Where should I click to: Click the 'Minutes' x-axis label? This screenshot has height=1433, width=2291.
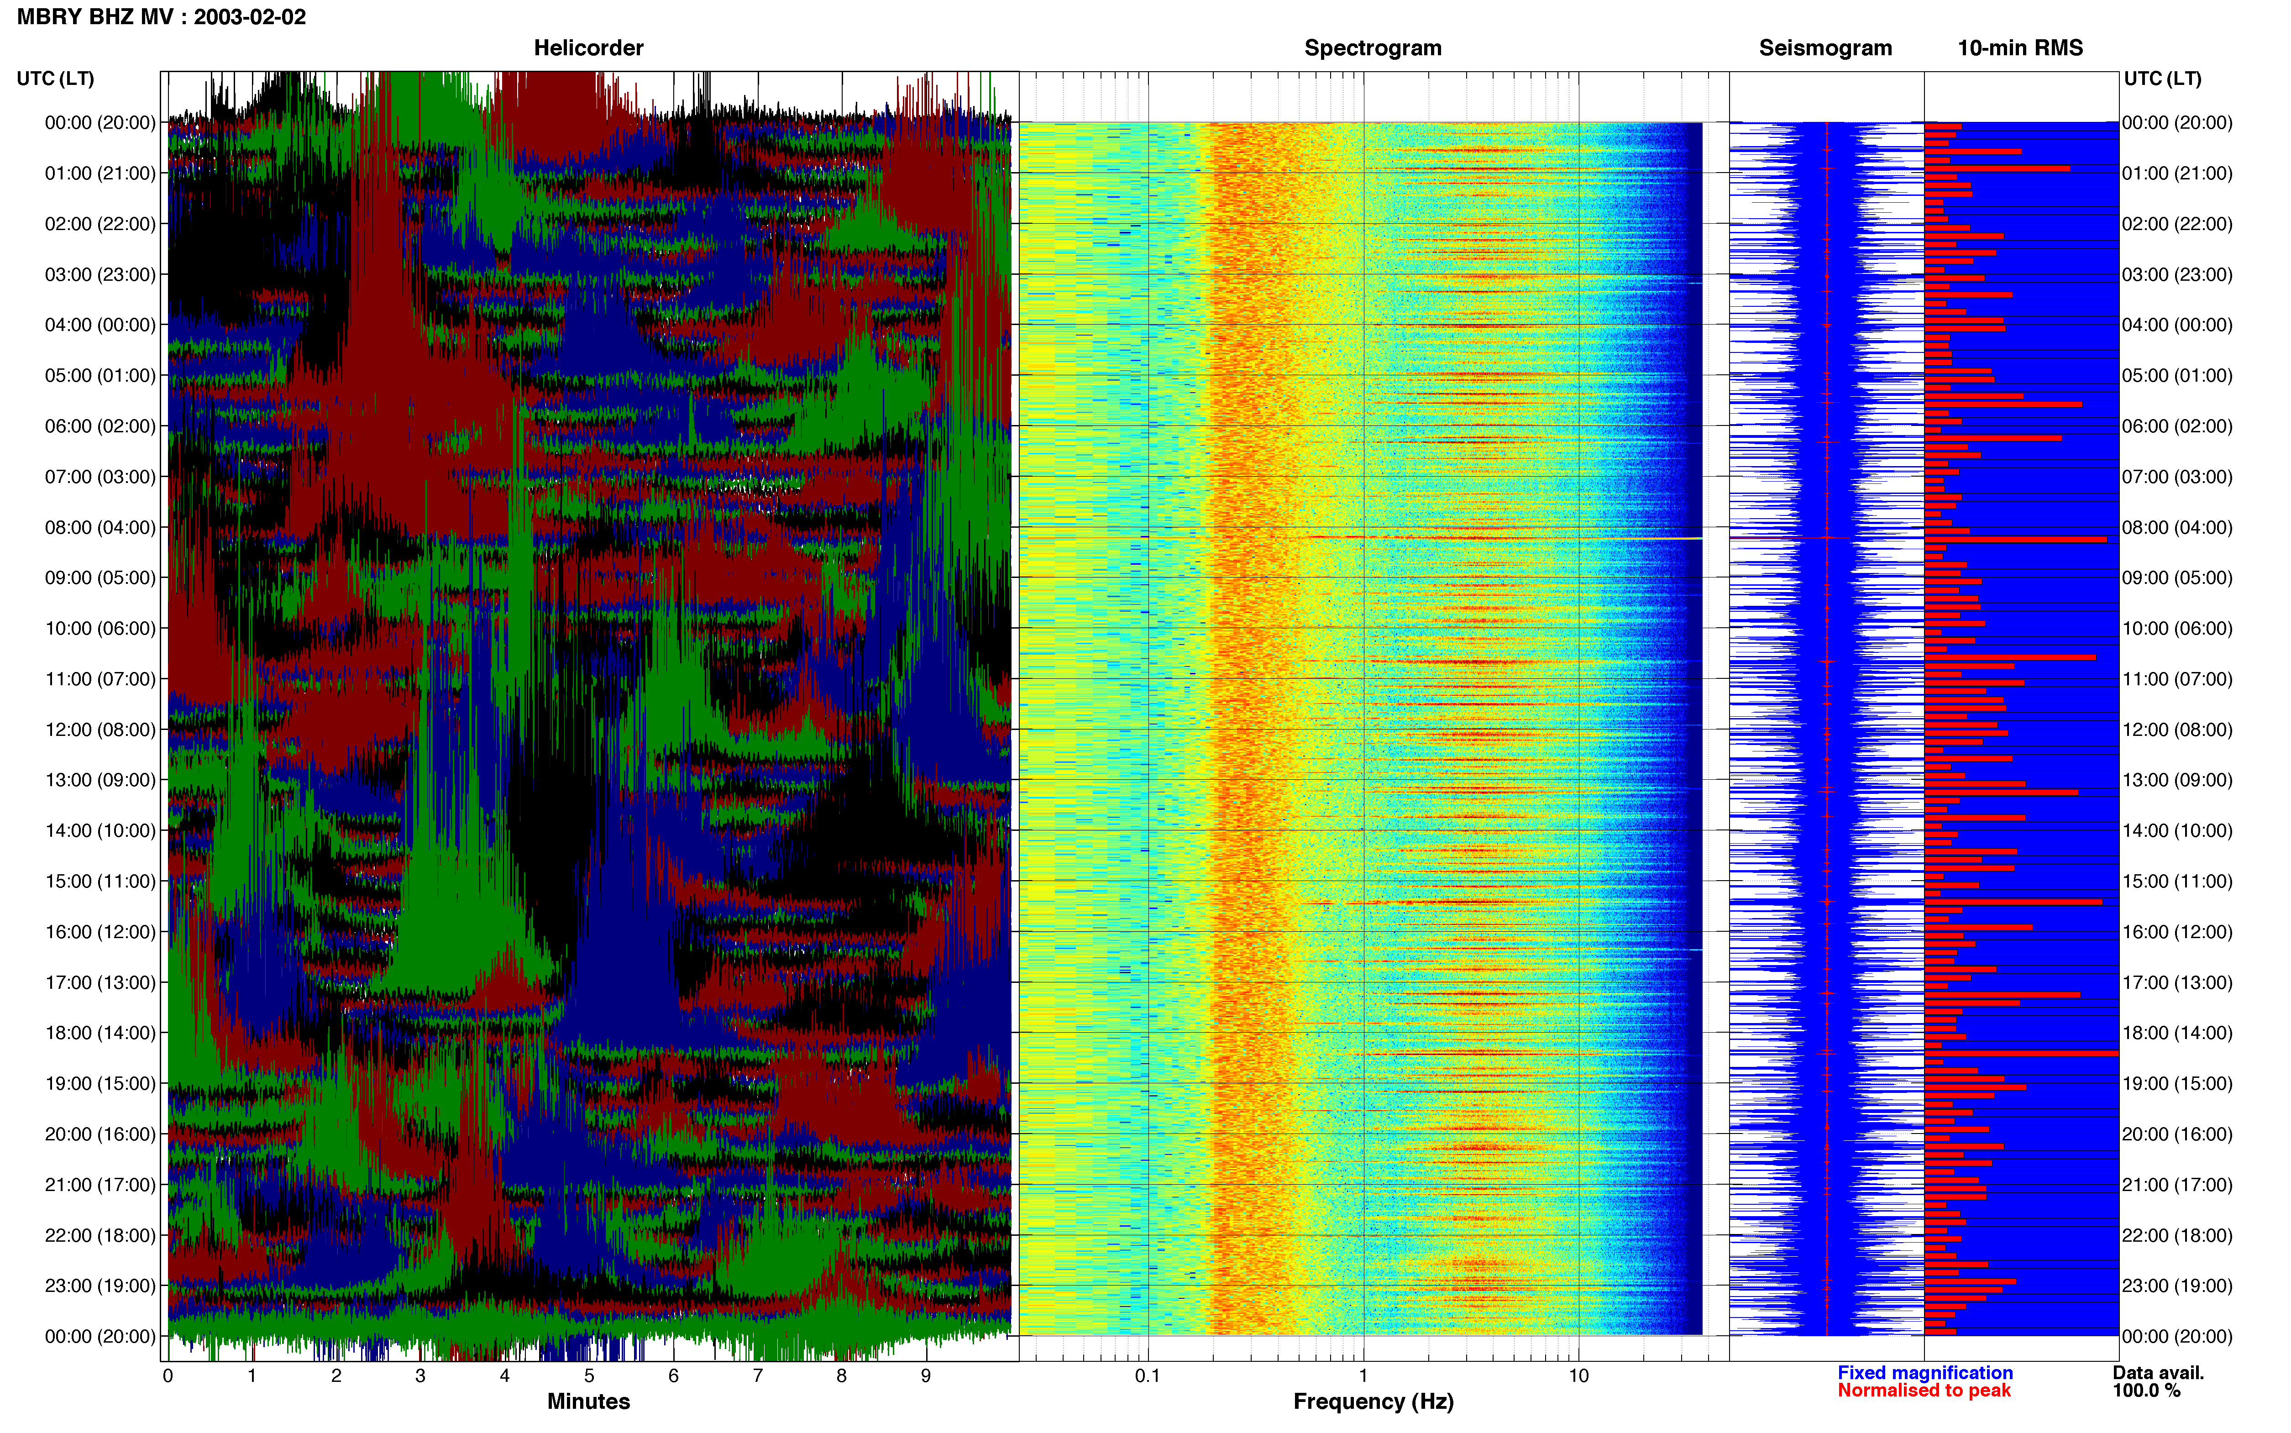588,1401
